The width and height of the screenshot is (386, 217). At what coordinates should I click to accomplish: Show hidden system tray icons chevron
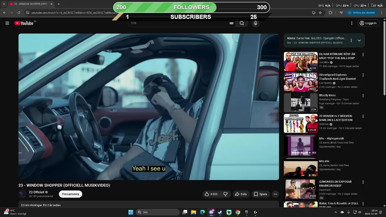(x=335, y=212)
